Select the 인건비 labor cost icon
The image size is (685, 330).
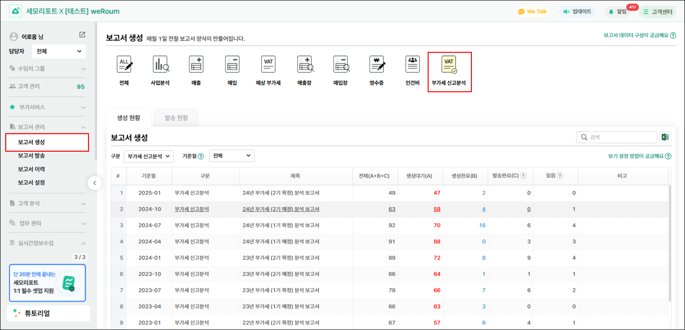412,65
